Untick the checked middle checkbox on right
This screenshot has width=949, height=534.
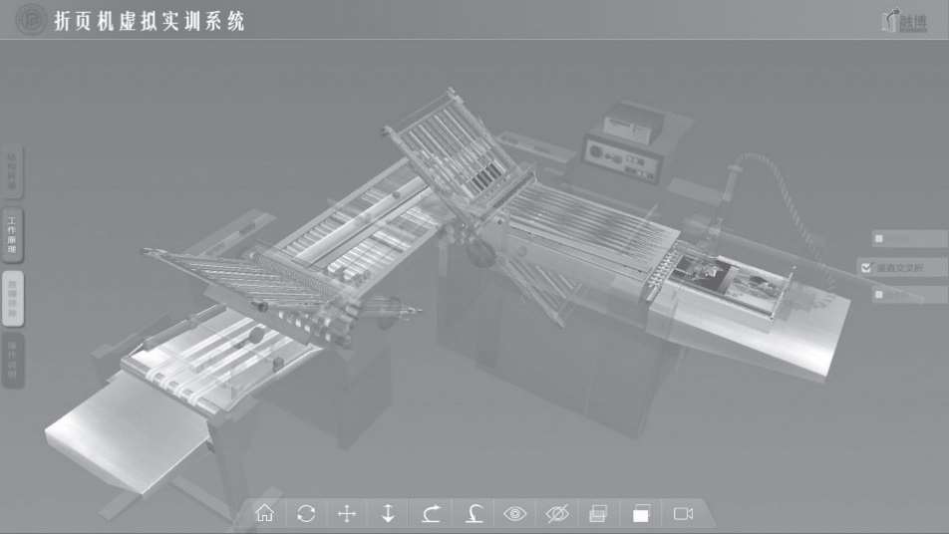866,267
